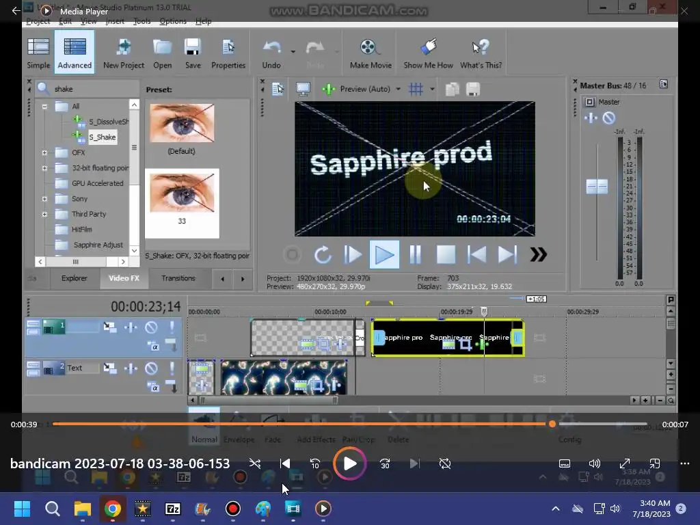Switch to the Explorer tab
Screen dimensions: 700x525
(x=74, y=278)
